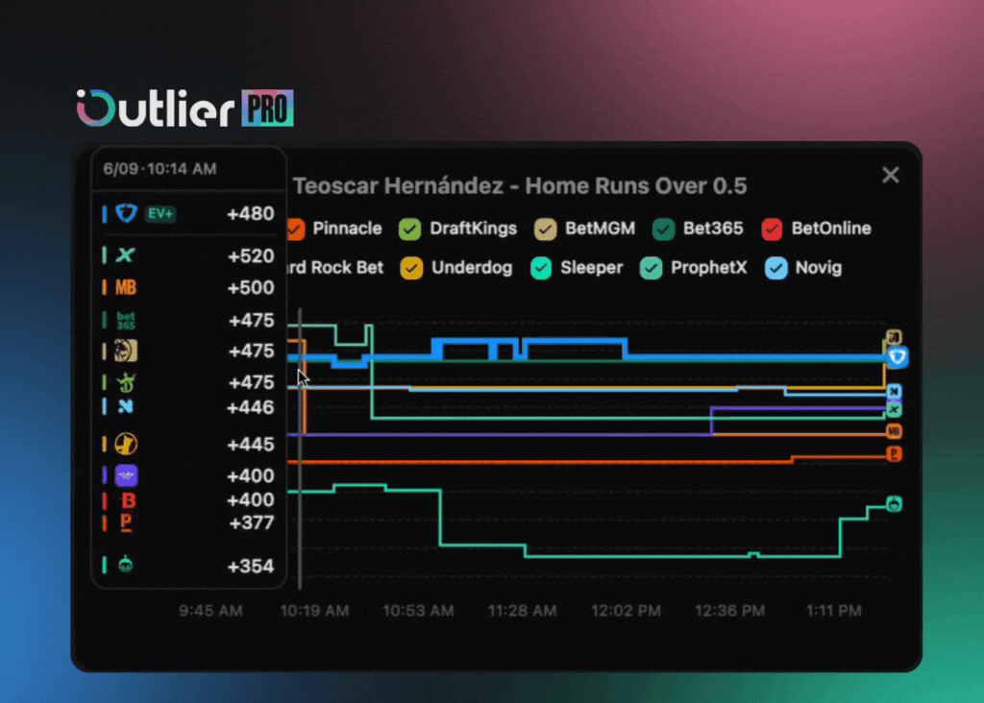
Task: Toggle the Pinnacle checkbox
Action: pos(295,229)
